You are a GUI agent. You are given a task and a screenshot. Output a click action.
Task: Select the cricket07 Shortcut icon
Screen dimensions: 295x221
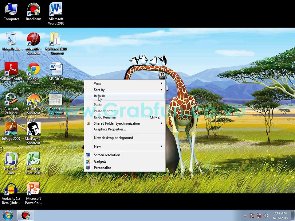(33, 44)
